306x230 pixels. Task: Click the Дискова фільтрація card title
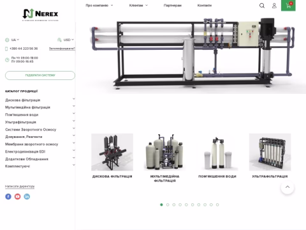tap(112, 176)
